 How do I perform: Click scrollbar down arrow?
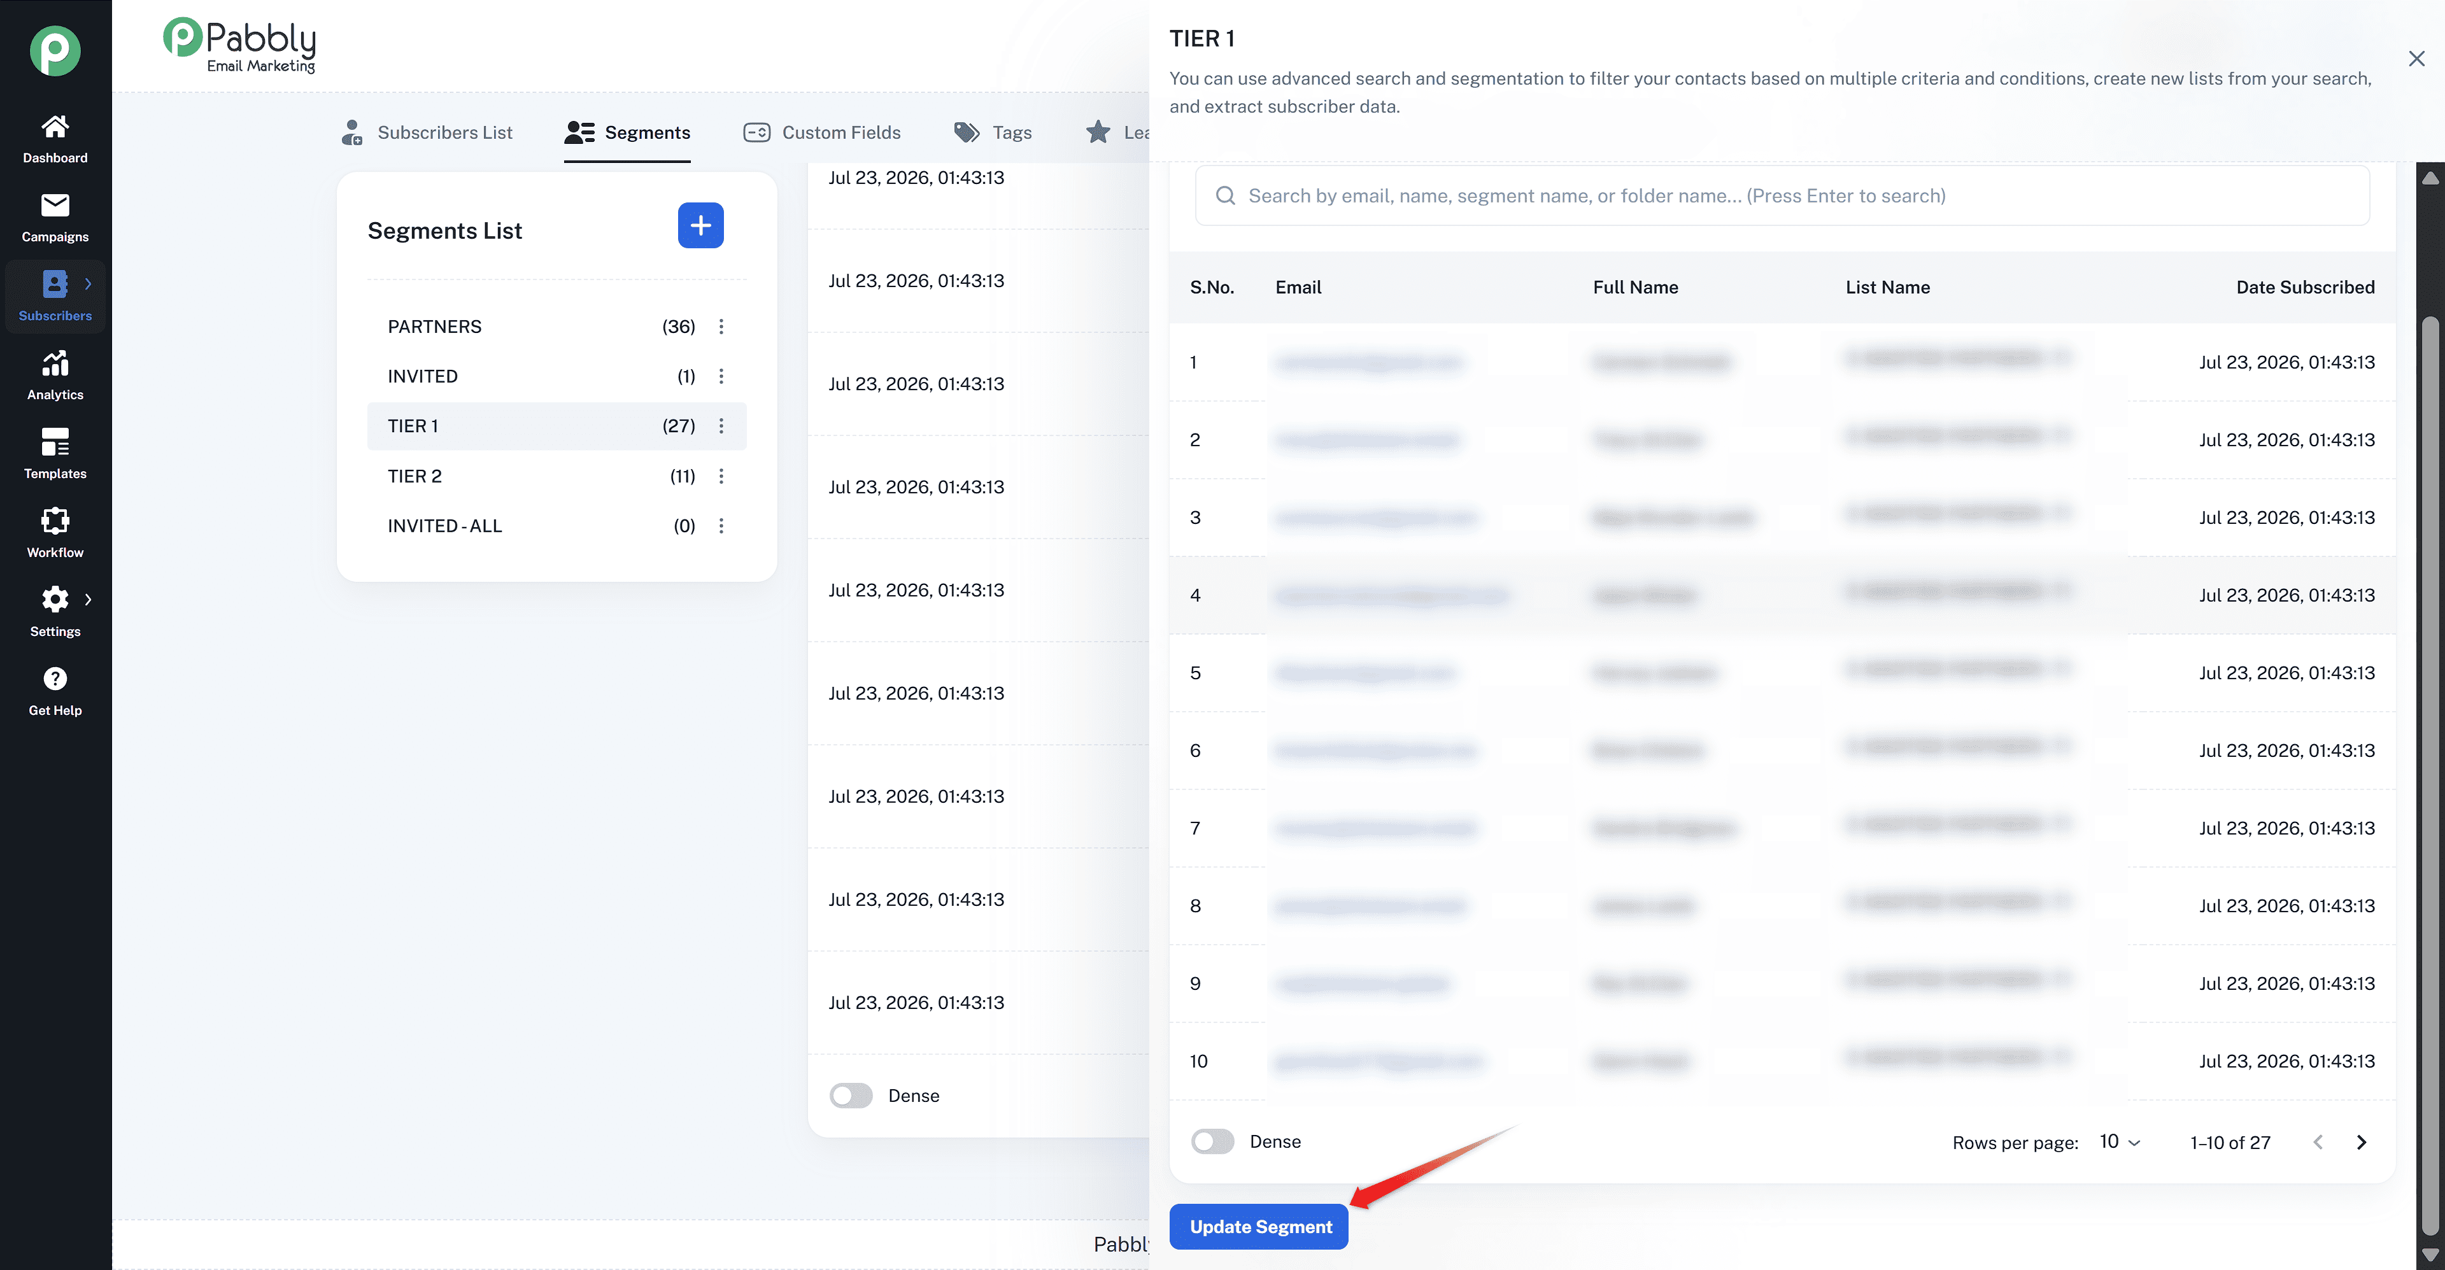point(2431,1256)
